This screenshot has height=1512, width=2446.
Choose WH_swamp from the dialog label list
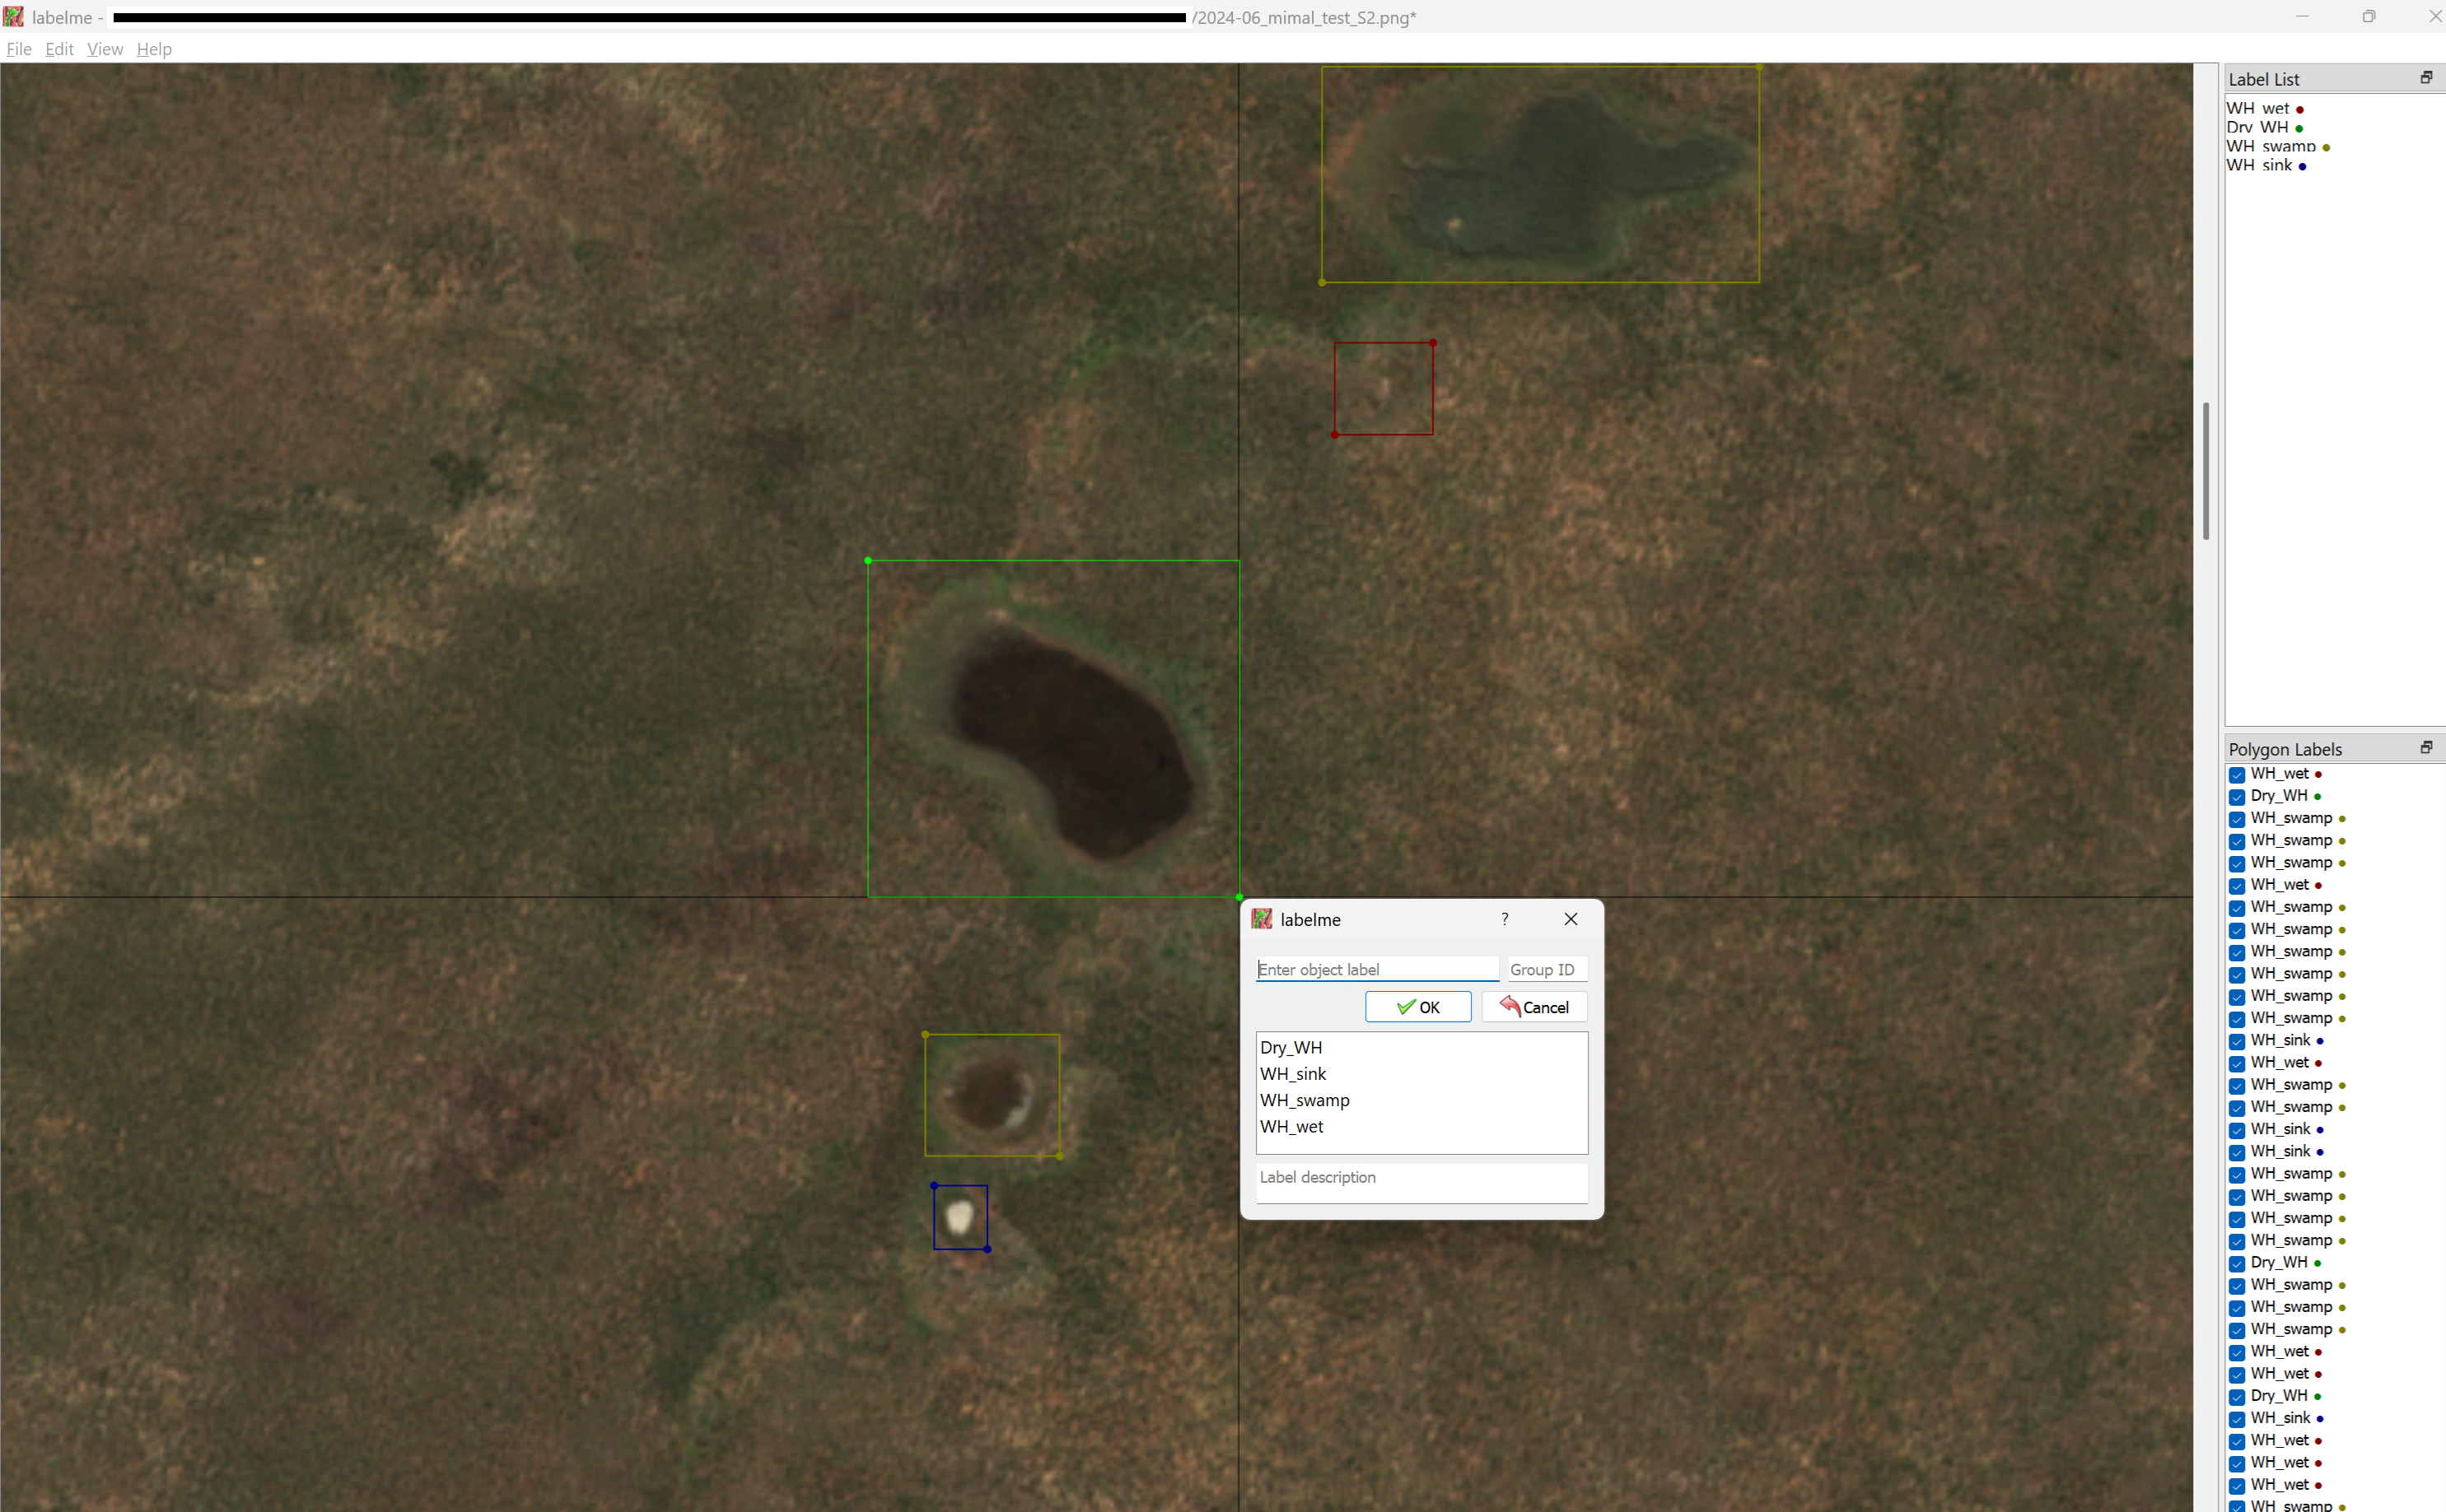click(x=1305, y=1100)
